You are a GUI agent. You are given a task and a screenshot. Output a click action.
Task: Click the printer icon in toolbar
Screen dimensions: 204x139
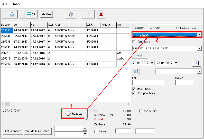coord(12,14)
